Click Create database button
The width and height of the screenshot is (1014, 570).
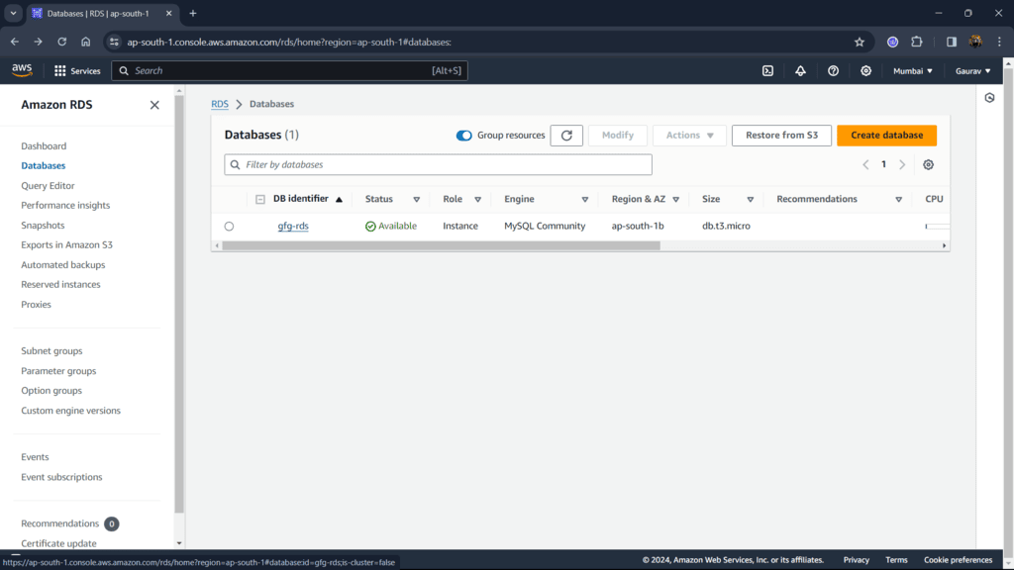(886, 135)
